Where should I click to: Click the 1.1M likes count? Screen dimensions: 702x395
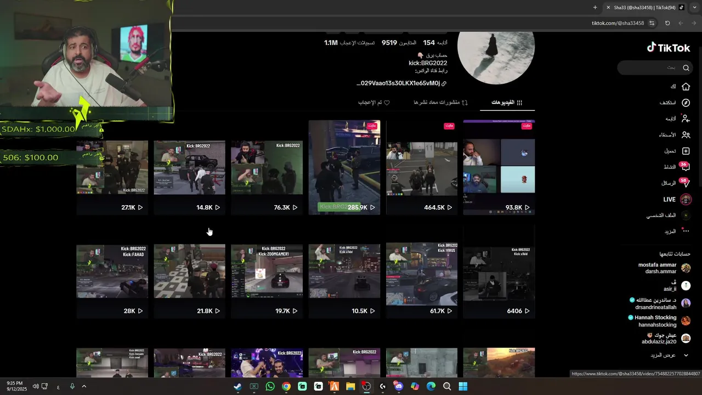pyautogui.click(x=349, y=42)
